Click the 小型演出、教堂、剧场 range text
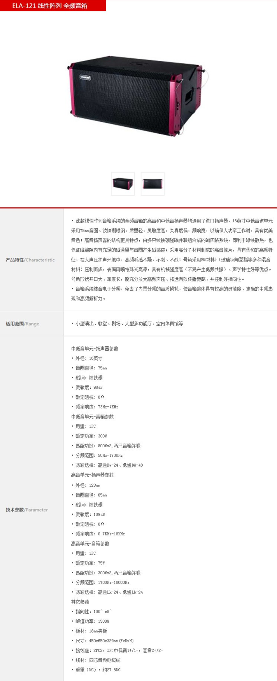This screenshot has width=277, height=681. (127, 324)
